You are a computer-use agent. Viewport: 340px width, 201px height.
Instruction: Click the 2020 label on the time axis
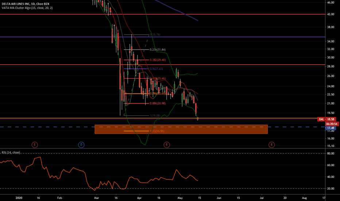point(19,198)
